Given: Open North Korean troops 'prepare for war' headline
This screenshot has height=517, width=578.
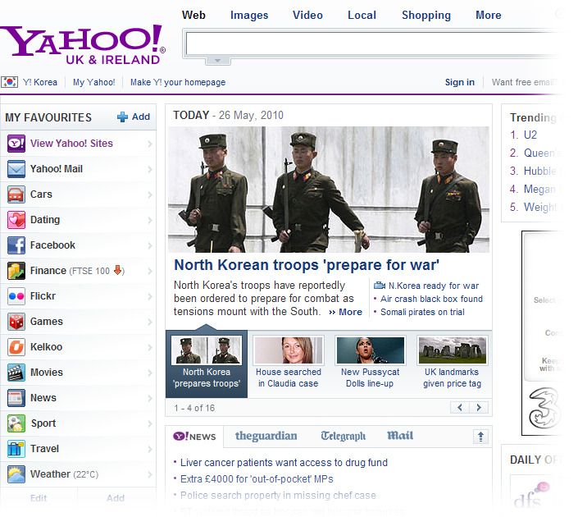Looking at the screenshot, I should (307, 265).
